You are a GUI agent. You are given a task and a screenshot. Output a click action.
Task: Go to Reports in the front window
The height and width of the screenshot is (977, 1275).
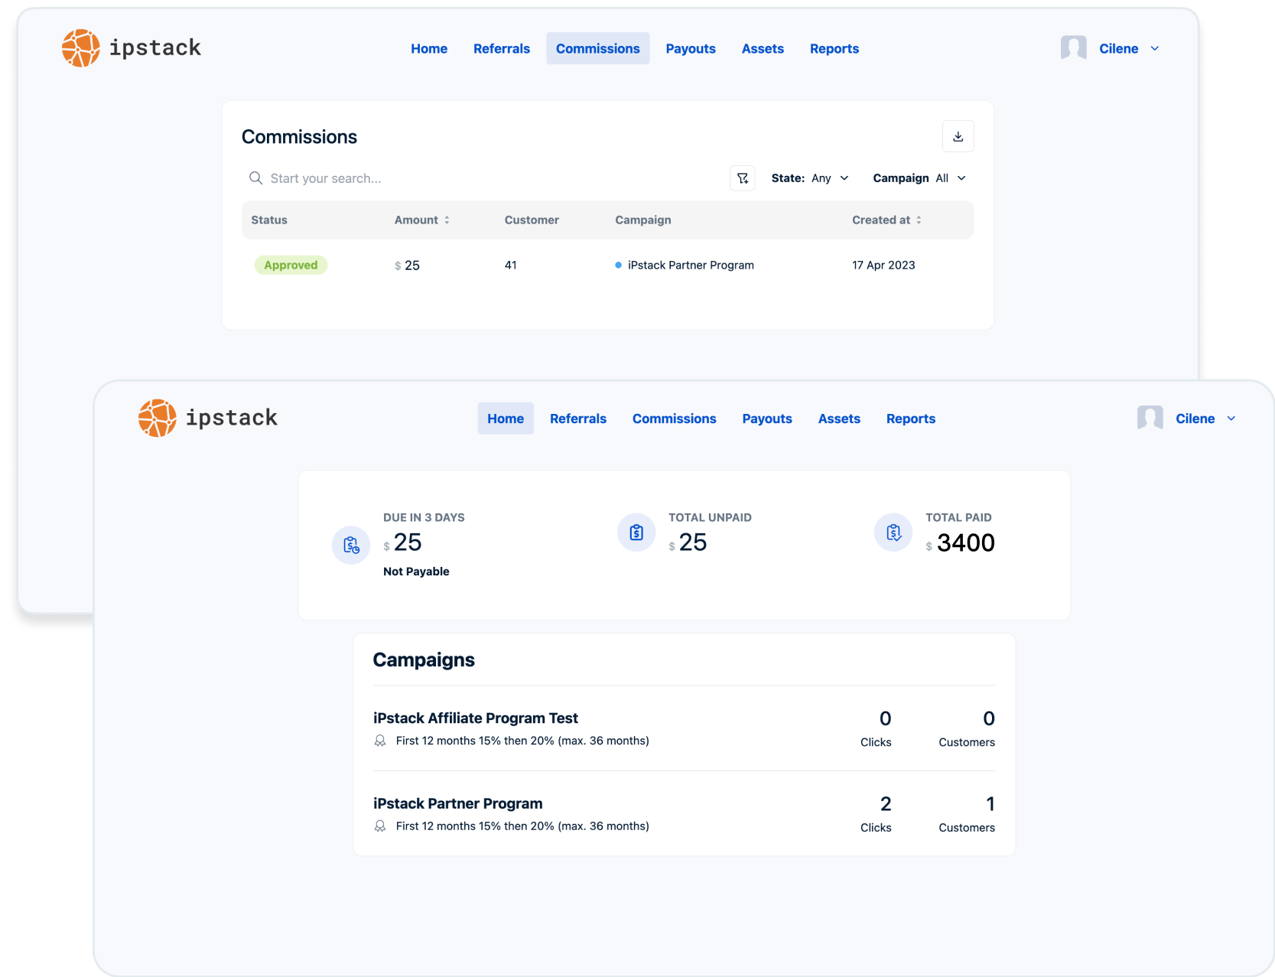tap(911, 418)
